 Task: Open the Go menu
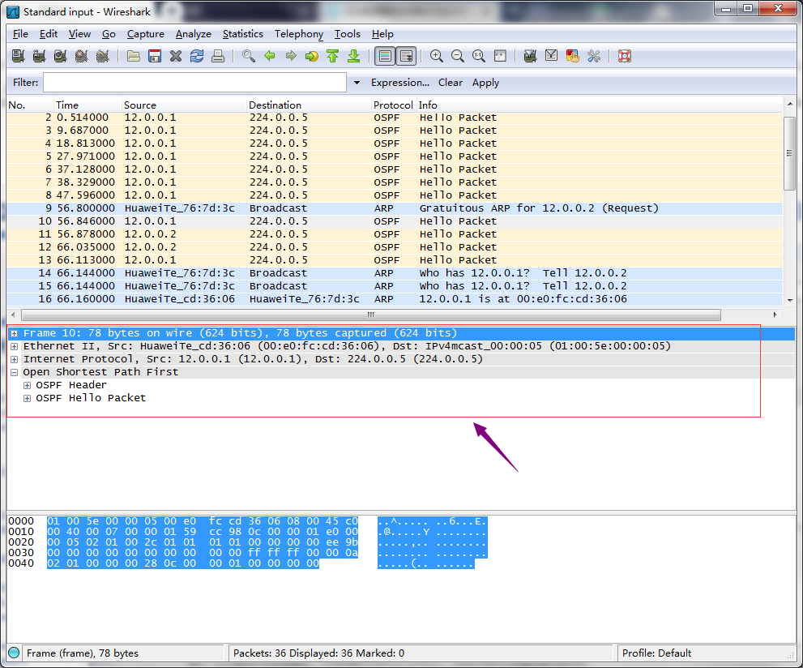[x=109, y=34]
